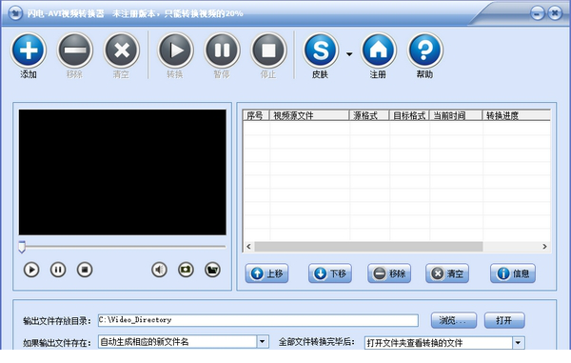571x363 pixels.
Task: Click the 下移 (Move down) button
Action: click(330, 273)
